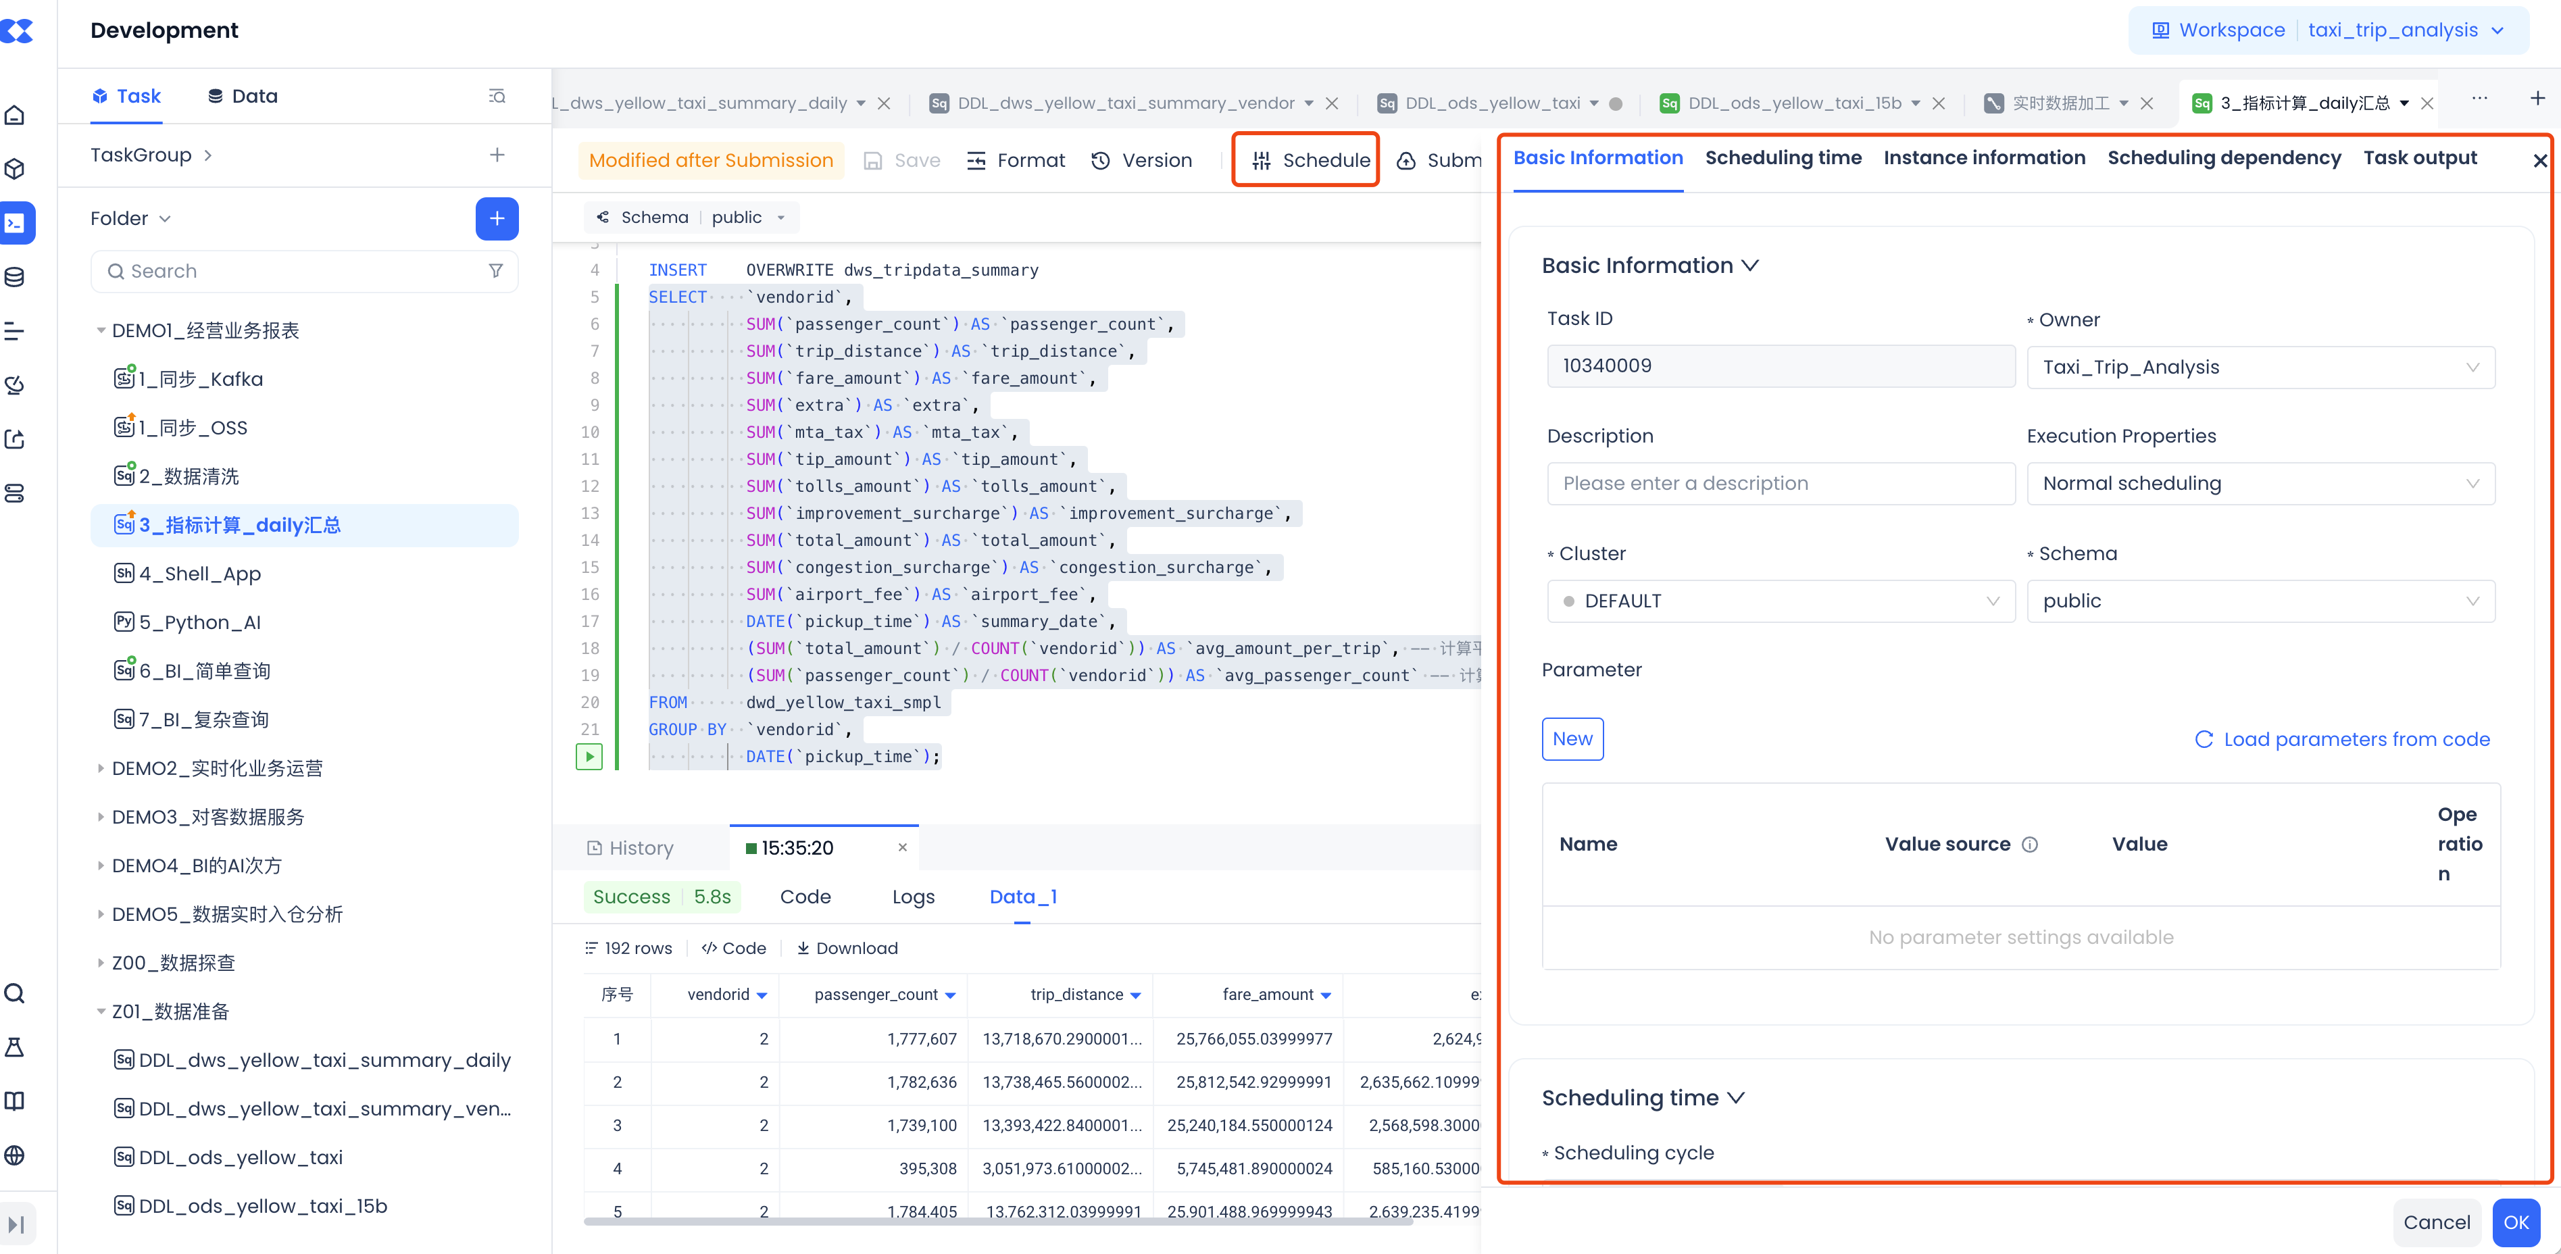Click the filter icon in search box
The width and height of the screenshot is (2561, 1254).
[x=495, y=272]
